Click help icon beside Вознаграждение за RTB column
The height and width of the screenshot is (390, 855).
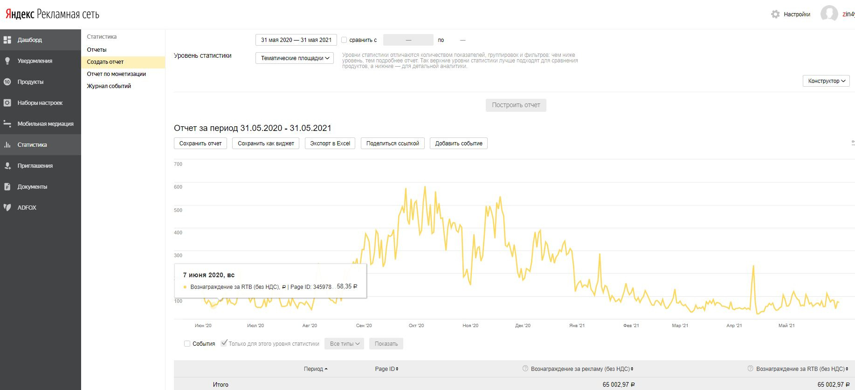(x=750, y=369)
